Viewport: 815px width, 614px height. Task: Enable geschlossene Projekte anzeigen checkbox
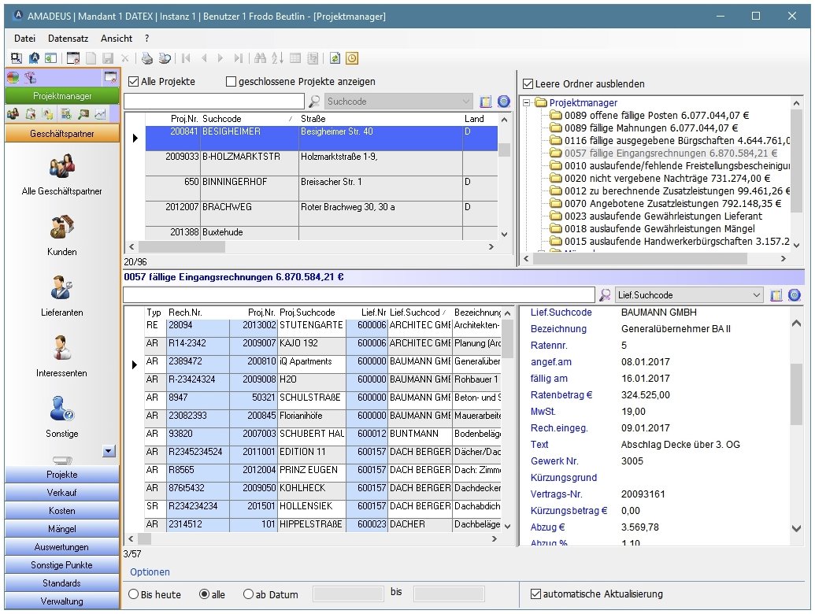click(x=231, y=82)
